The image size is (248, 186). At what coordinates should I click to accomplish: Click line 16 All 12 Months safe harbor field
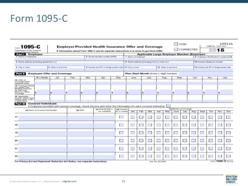pyautogui.click(x=42, y=101)
